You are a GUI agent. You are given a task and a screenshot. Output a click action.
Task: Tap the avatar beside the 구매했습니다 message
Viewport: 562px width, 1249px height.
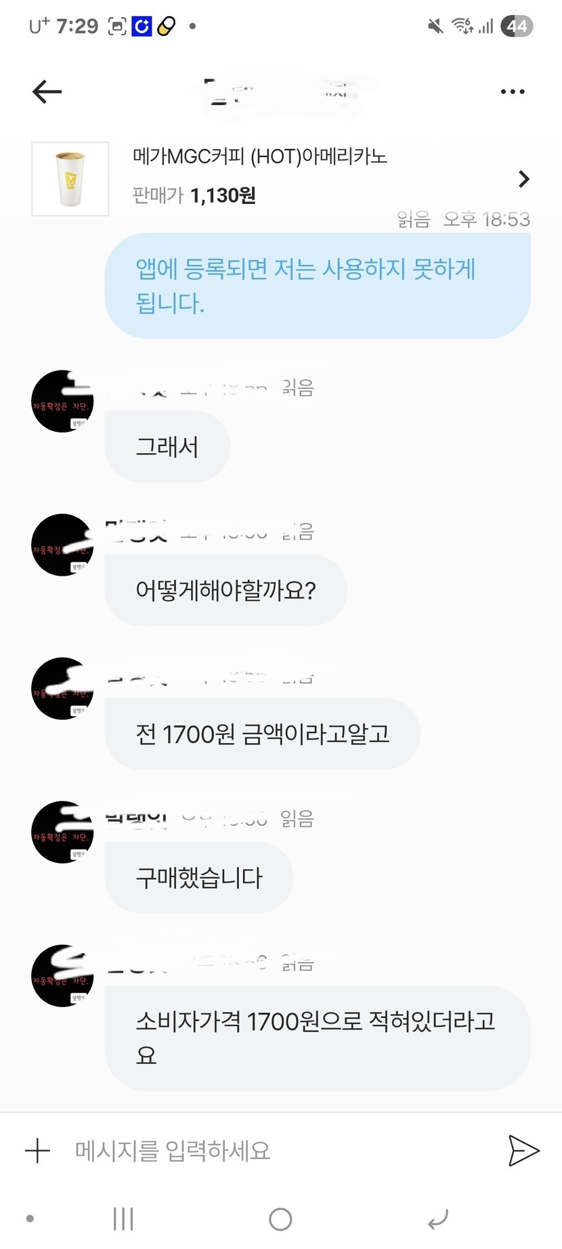62,832
